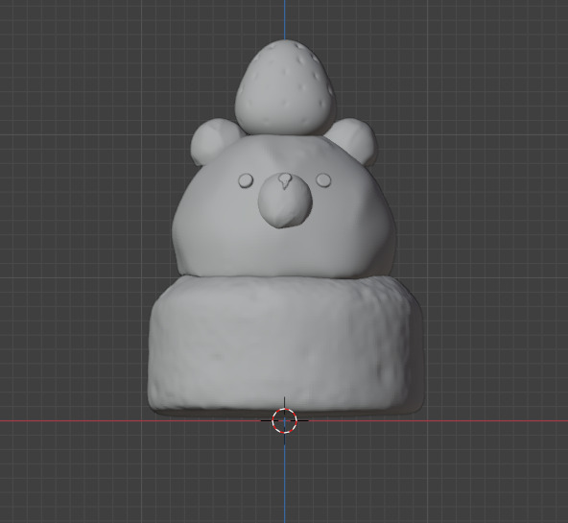Select the bear's round snout

click(x=285, y=202)
